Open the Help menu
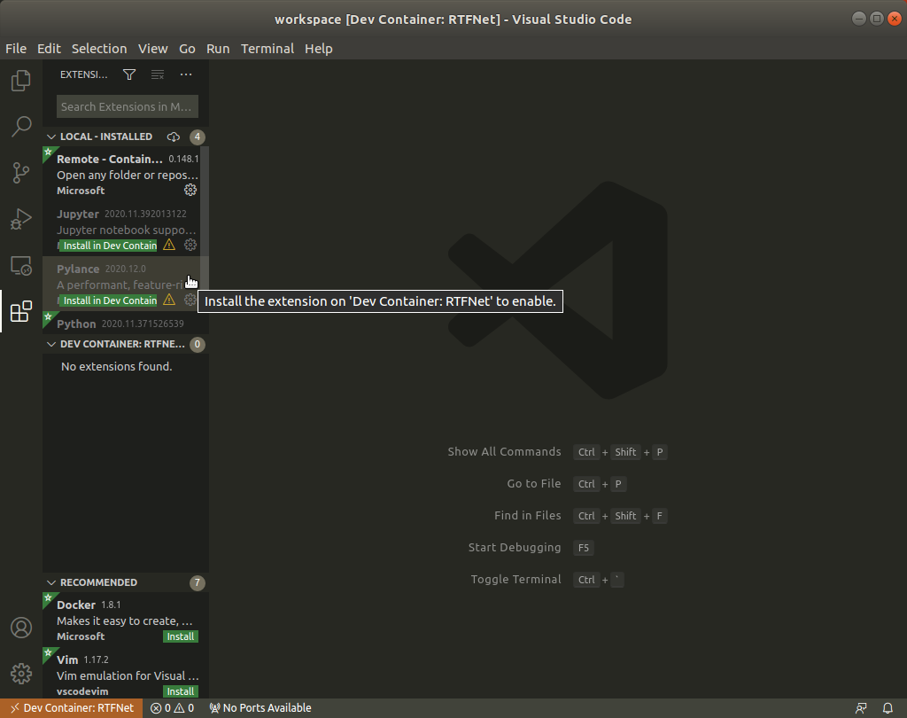Viewport: 907px width, 718px height. tap(318, 49)
